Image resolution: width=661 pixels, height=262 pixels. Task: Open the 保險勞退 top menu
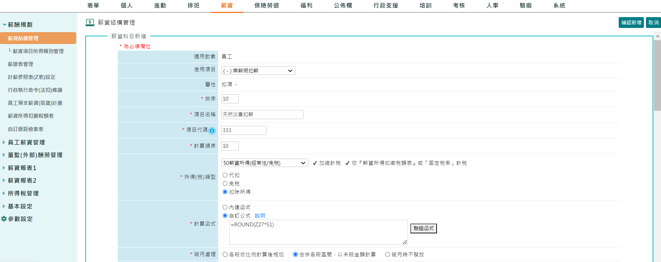(266, 6)
